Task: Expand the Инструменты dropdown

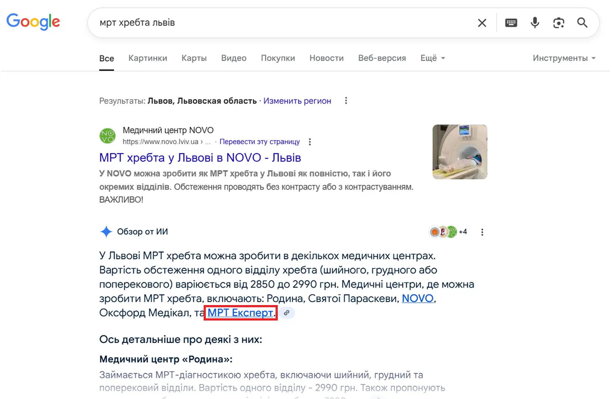Action: coord(564,58)
